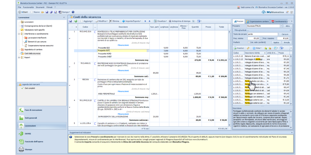Click the green refresh icon in the Costi toolbar

point(76,21)
